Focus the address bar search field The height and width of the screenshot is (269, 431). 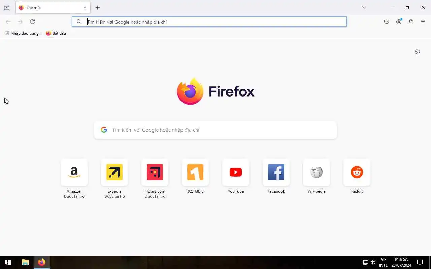pos(209,22)
